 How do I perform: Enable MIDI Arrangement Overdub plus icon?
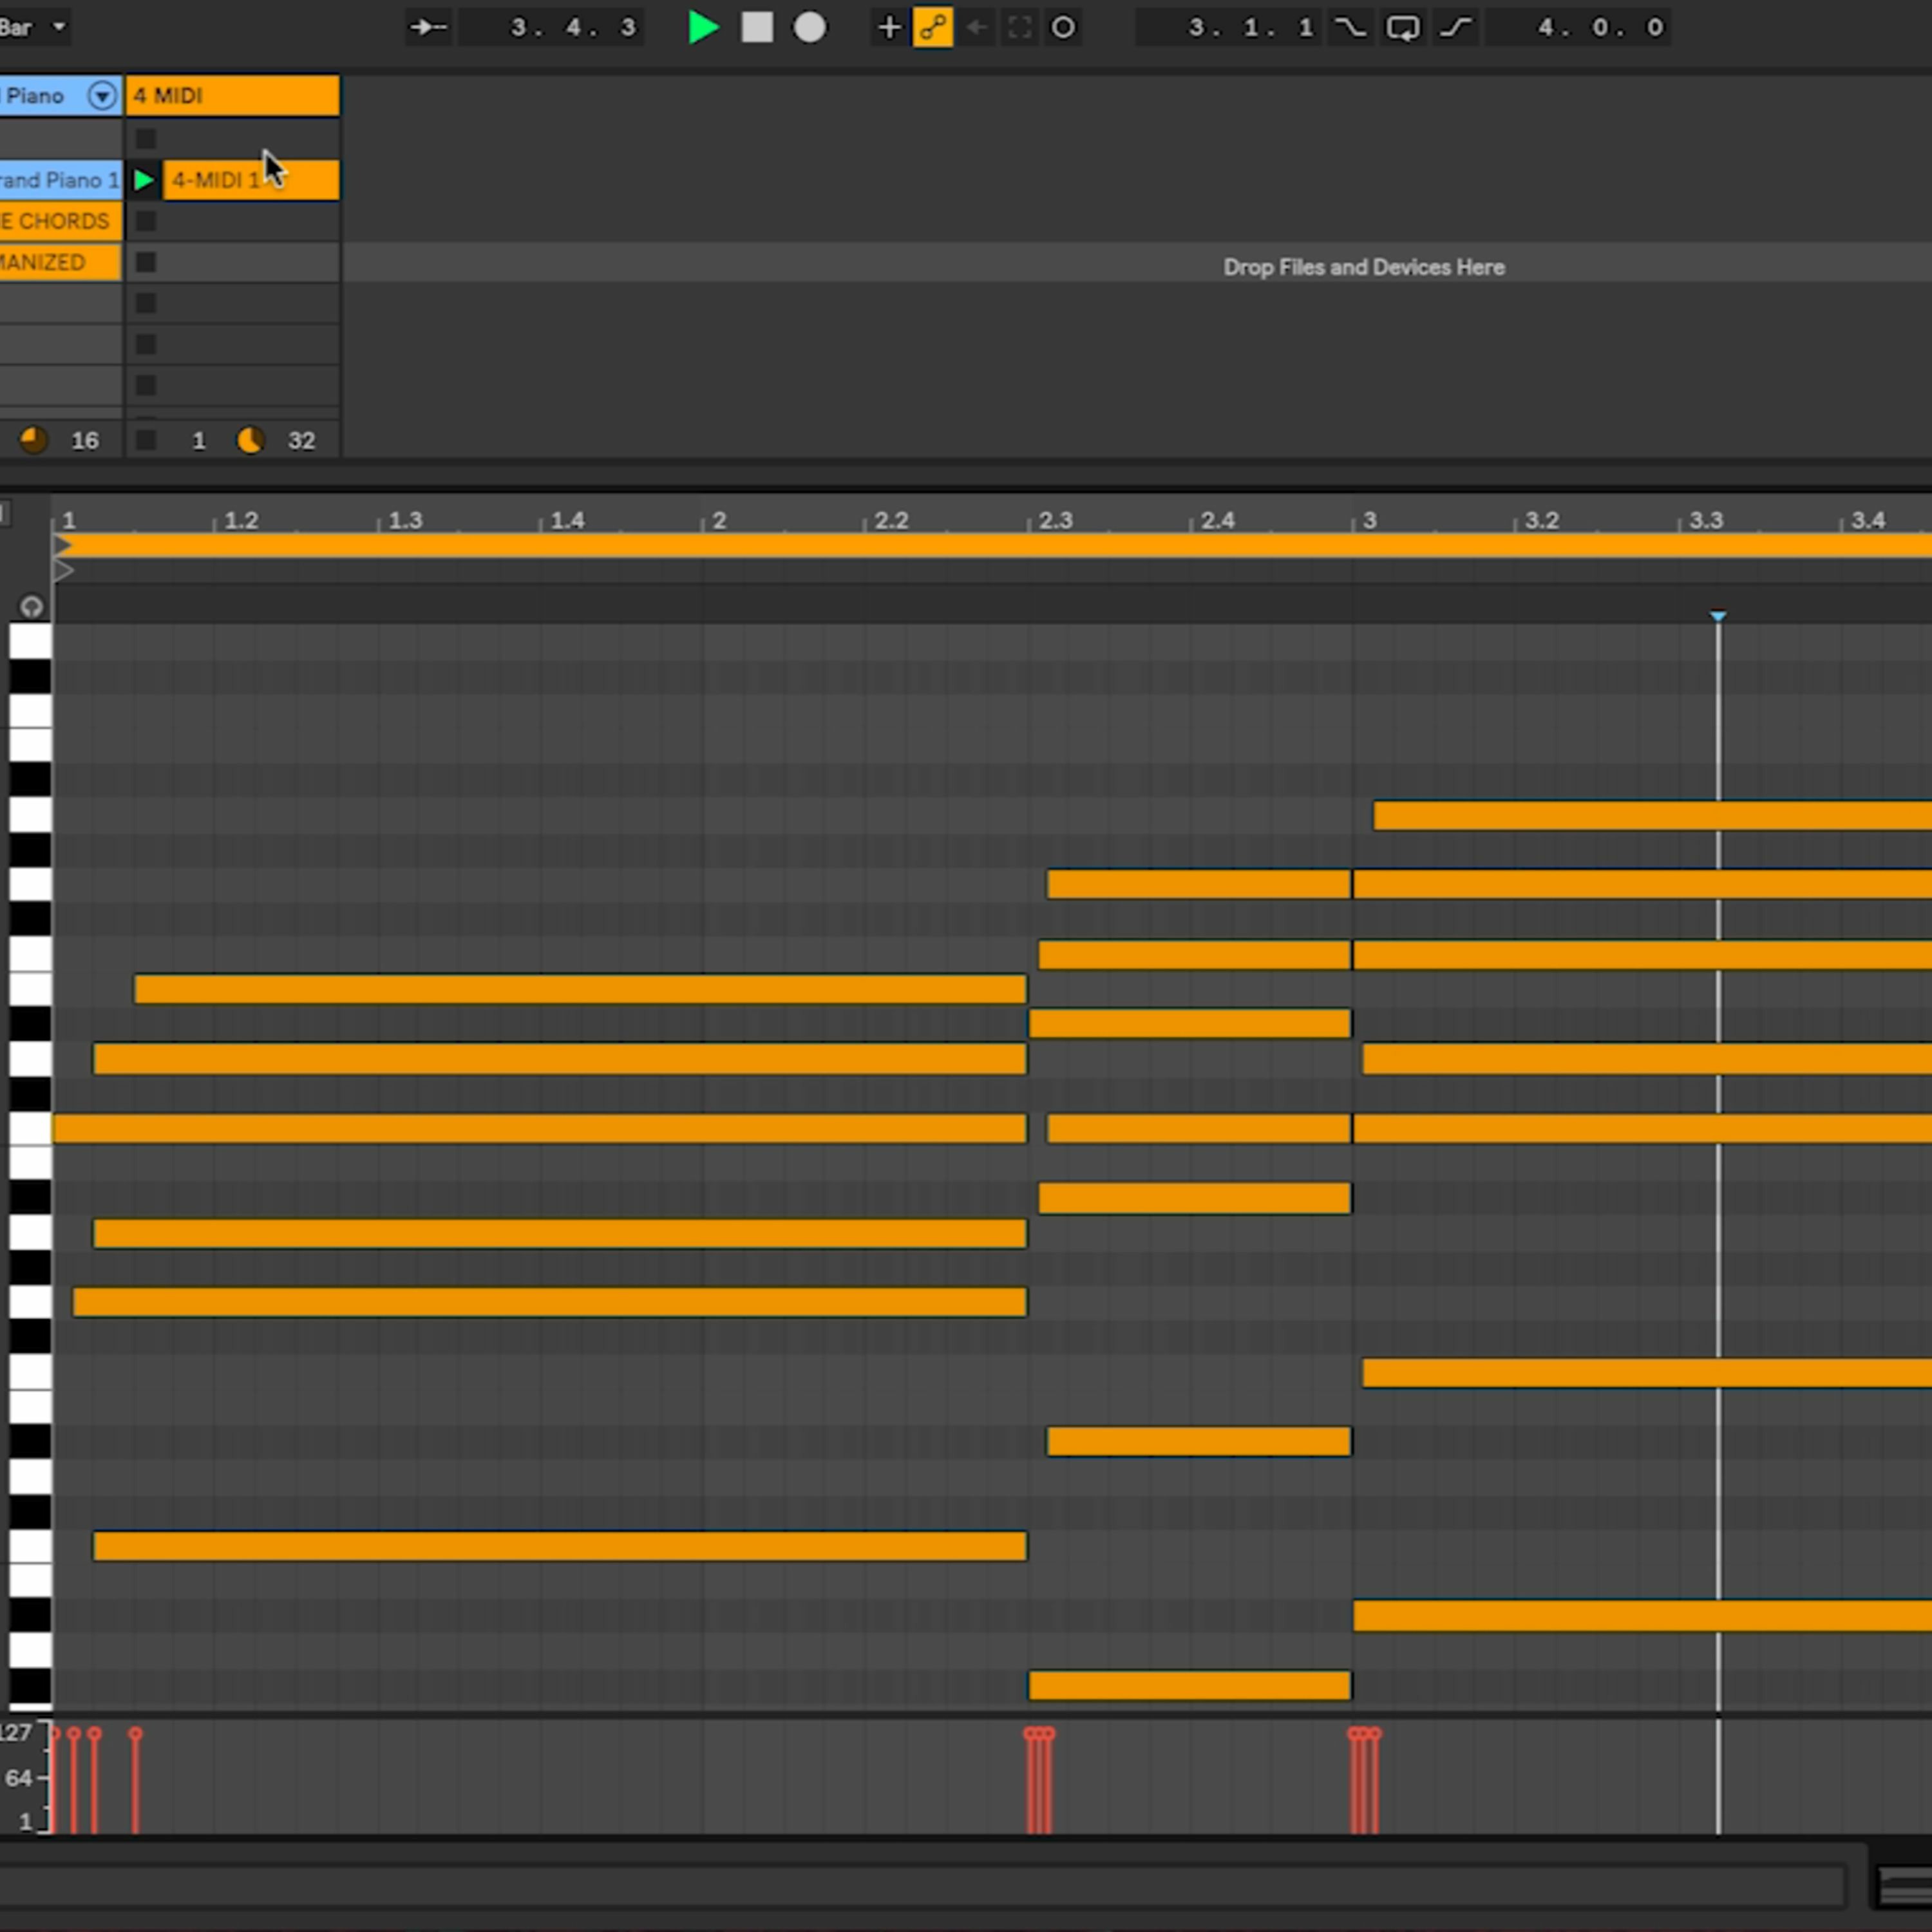click(x=888, y=27)
